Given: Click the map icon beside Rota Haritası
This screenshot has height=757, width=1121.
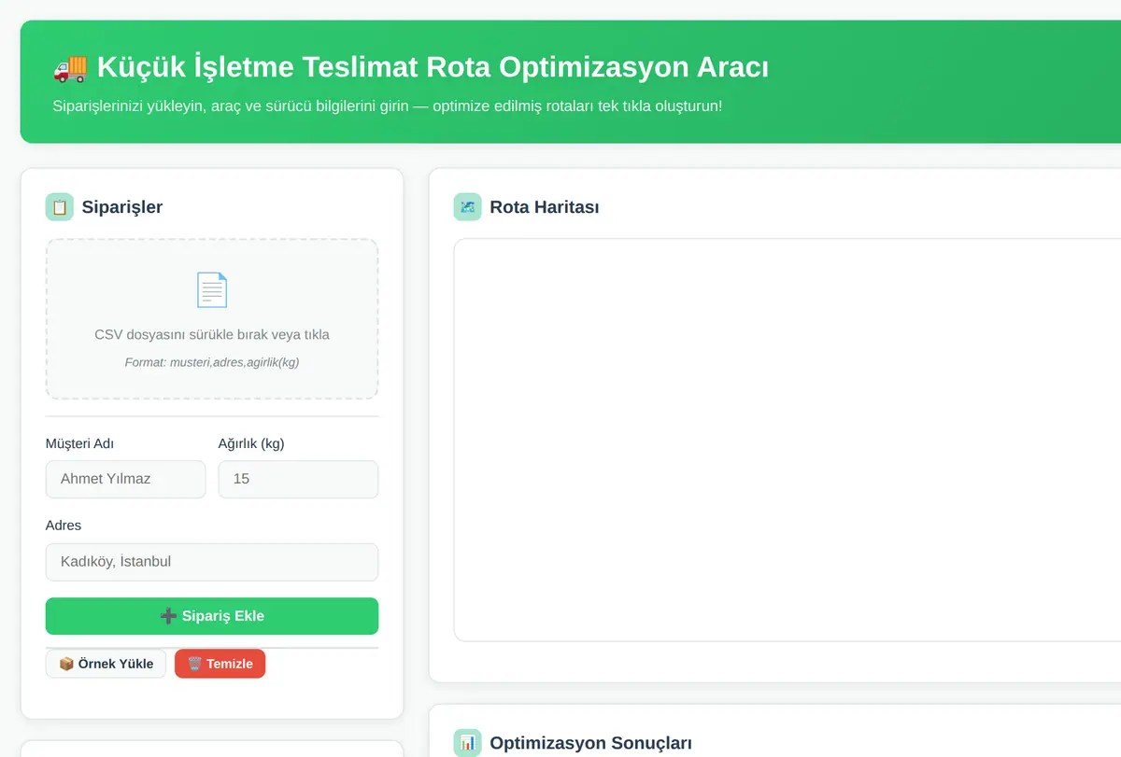Looking at the screenshot, I should click(467, 207).
